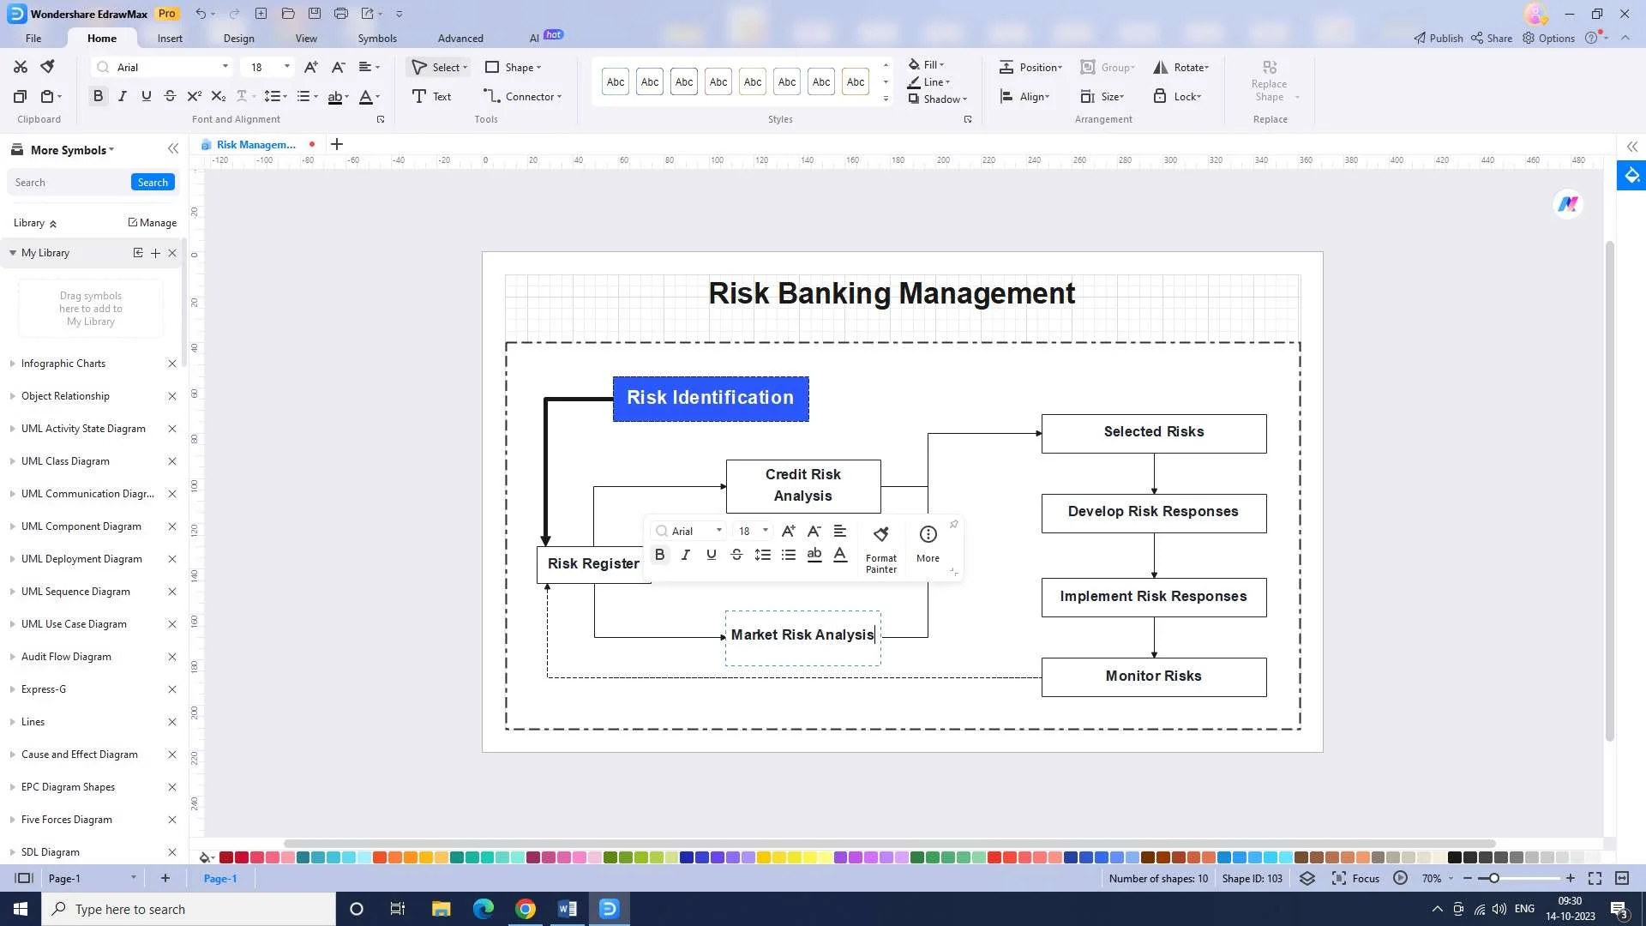
Task: Toggle Bold formatting on selected text
Action: 660,554
